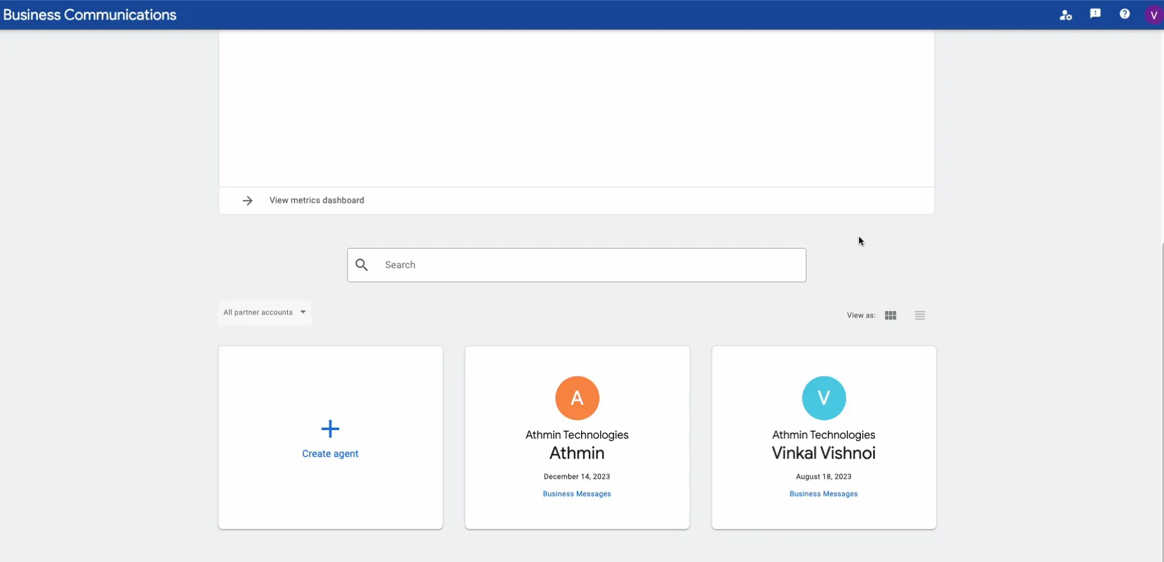1164x562 pixels.
Task: Open the Athmin agent name
Action: click(x=577, y=453)
